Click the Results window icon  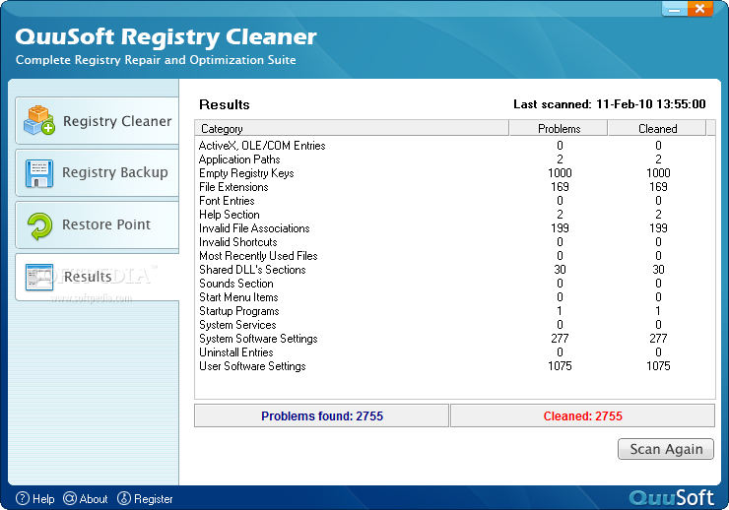pyautogui.click(x=39, y=278)
